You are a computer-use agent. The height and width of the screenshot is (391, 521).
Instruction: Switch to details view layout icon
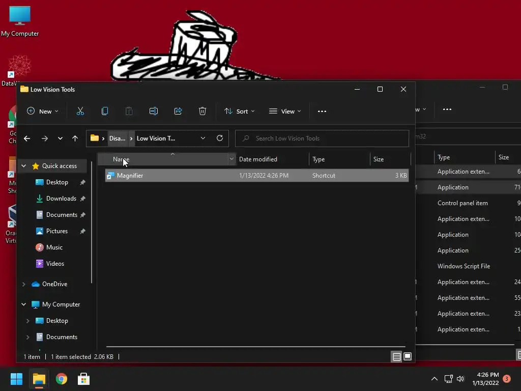(x=396, y=357)
